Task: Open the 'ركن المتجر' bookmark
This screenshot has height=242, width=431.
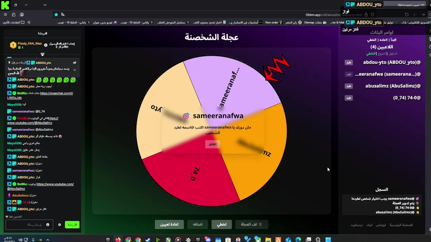Action: [293, 22]
